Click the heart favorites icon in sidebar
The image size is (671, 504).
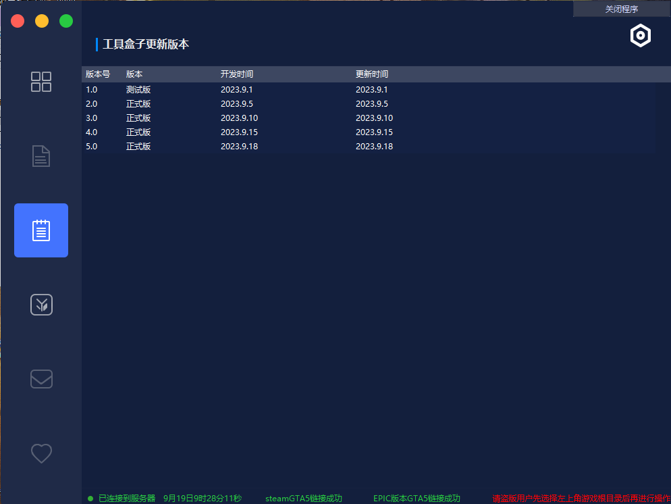41,453
